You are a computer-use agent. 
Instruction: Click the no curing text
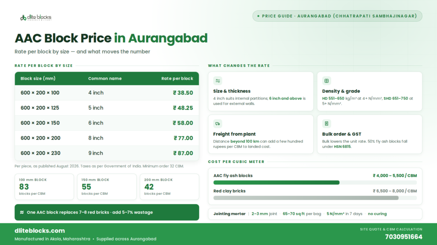(377, 214)
